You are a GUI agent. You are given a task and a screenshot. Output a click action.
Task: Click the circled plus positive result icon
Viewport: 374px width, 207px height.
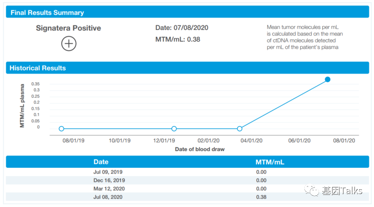tap(69, 44)
